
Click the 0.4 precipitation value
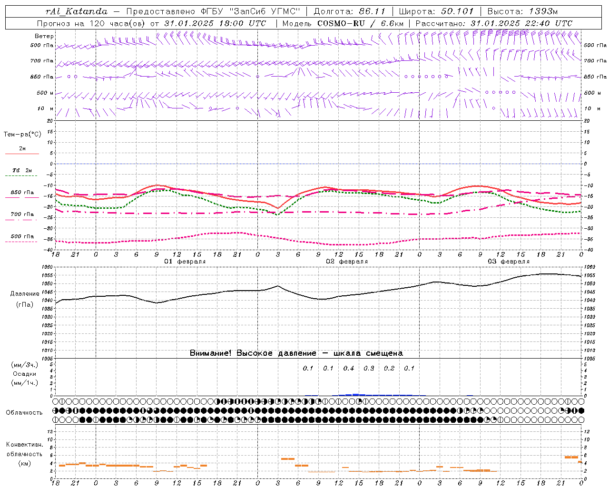coord(349,368)
